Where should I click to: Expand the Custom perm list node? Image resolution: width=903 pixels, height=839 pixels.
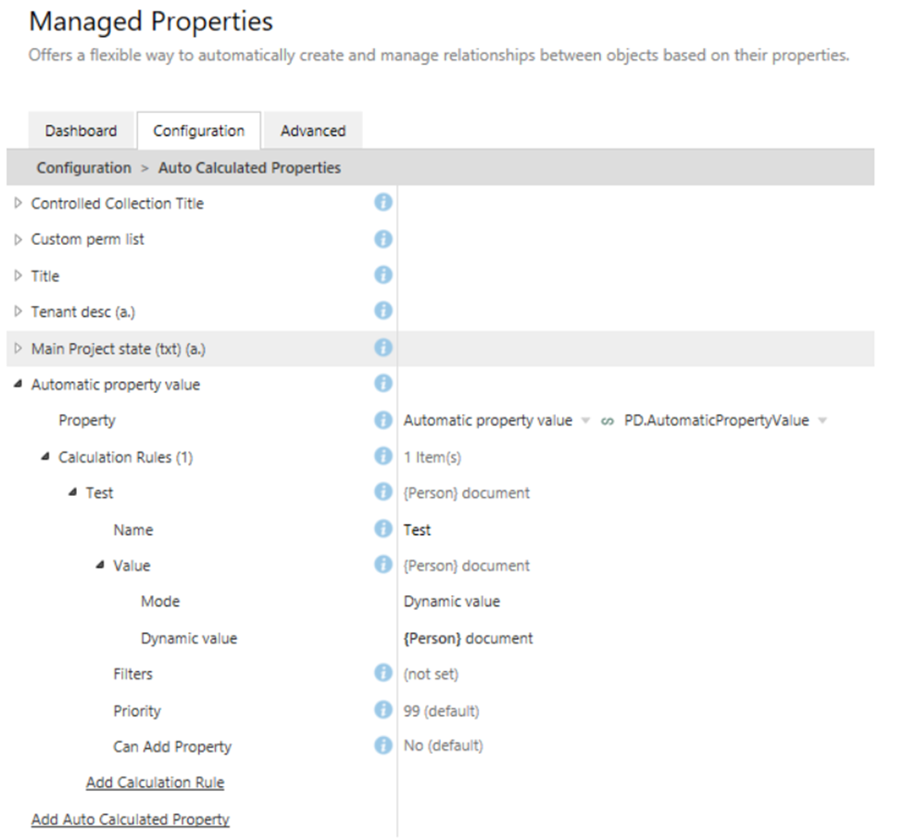[18, 239]
